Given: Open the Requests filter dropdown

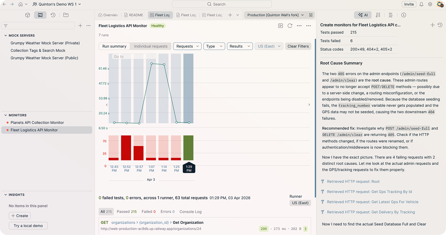Looking at the screenshot, I should pyautogui.click(x=187, y=46).
